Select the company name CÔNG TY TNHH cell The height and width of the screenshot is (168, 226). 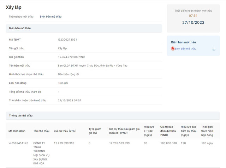[x=41, y=153]
